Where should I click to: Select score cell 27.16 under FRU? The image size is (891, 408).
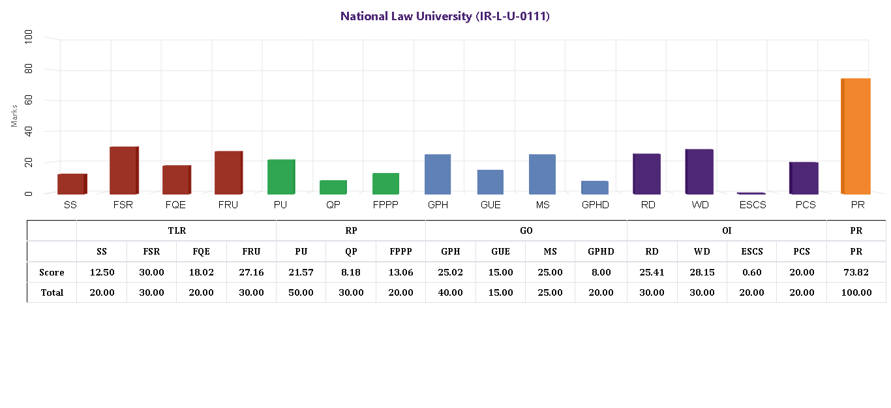252,272
